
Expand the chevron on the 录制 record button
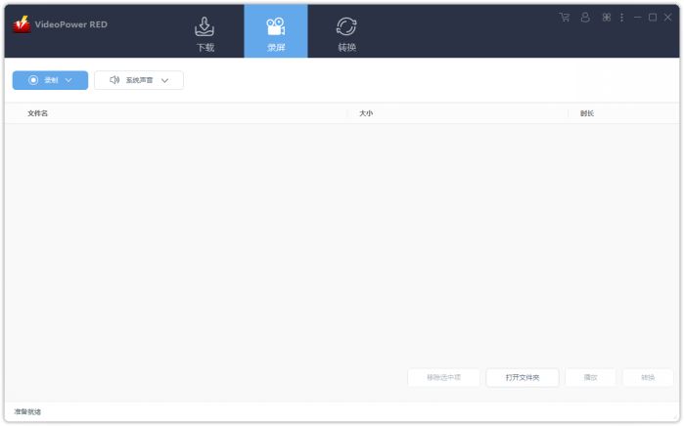(x=68, y=80)
